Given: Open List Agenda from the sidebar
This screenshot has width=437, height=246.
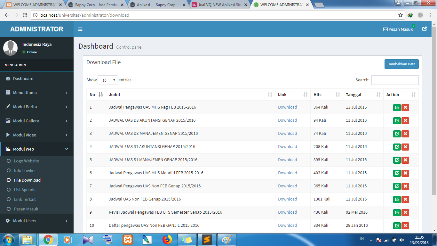Looking at the screenshot, I should click(x=37, y=190).
